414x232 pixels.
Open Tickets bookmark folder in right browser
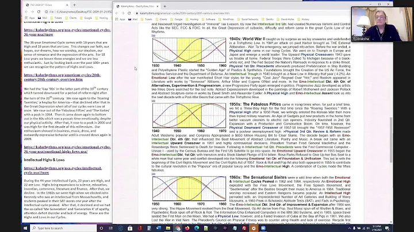click(147, 20)
